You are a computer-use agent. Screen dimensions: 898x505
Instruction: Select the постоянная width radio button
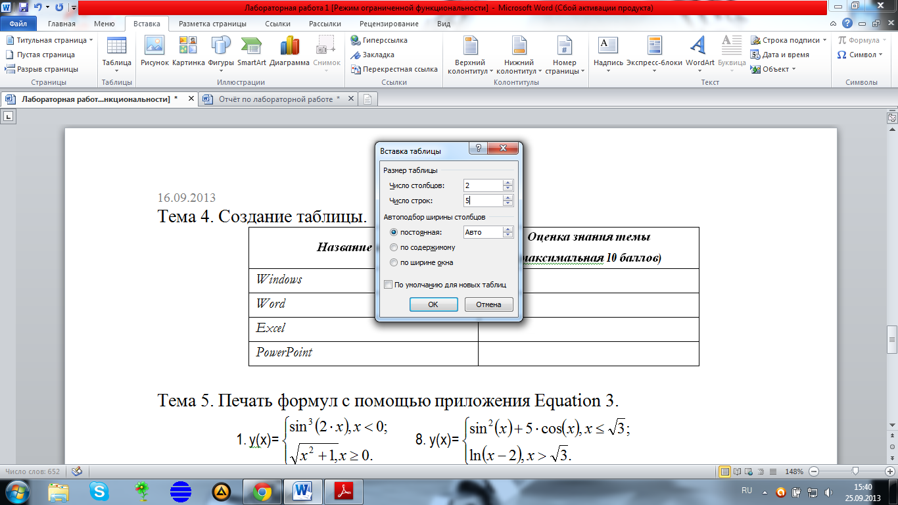tap(394, 232)
